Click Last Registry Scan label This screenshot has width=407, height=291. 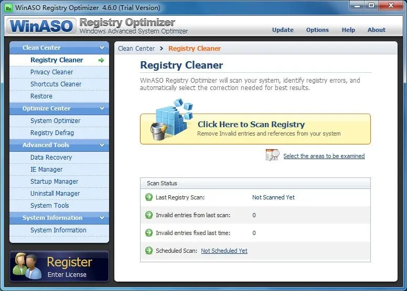[180, 197]
